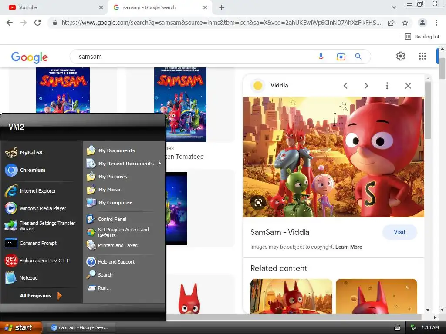Open Notepad from Start menu
This screenshot has width=446, height=334.
point(22,278)
